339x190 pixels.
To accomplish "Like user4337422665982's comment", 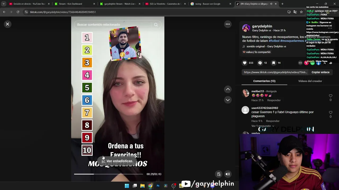I will [x=331, y=112].
